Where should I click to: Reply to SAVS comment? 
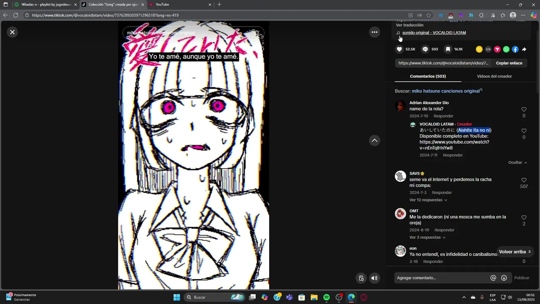(442, 193)
